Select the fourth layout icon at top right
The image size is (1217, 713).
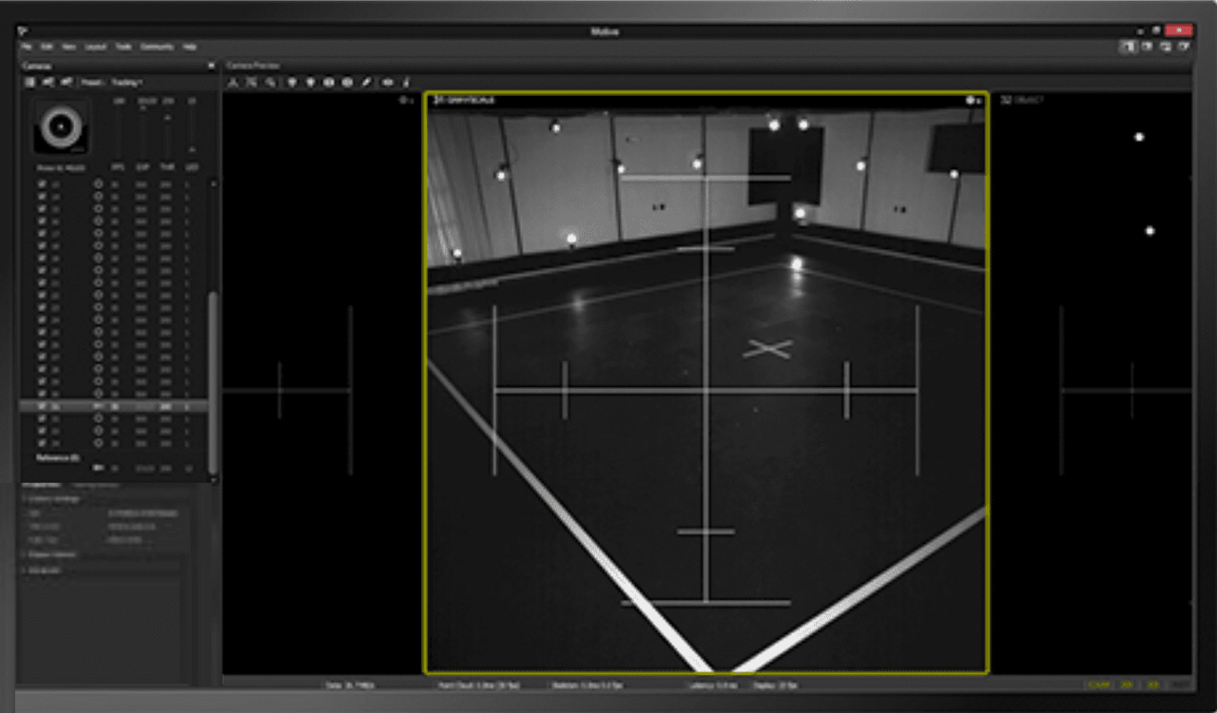[x=1182, y=47]
